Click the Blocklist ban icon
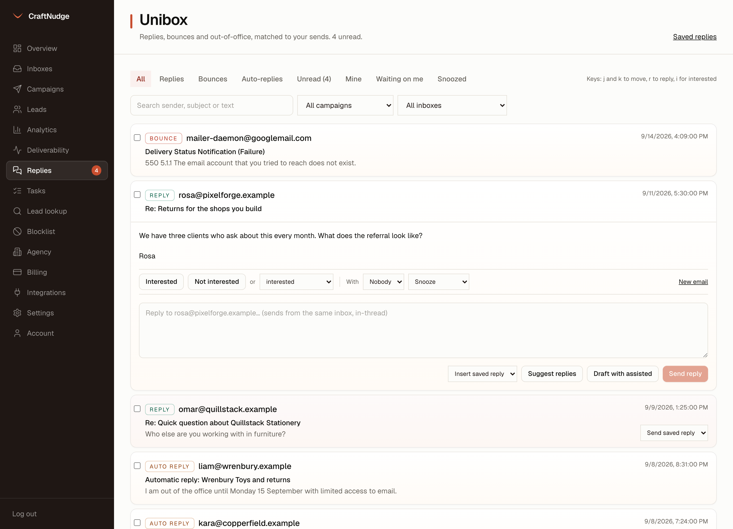 click(17, 231)
